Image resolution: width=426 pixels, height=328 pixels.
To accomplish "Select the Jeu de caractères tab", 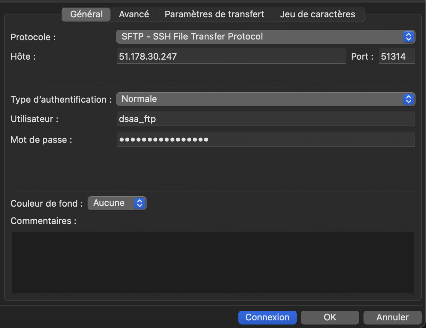I will (318, 15).
